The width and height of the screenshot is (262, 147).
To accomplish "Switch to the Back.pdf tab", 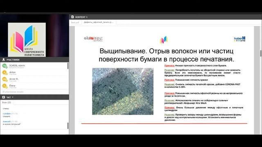I will coord(75,22).
